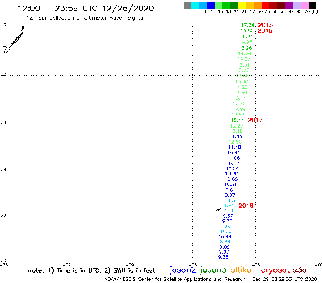The image size is (322, 283).
Task: Select the 2016 time marker
Action: point(265,30)
